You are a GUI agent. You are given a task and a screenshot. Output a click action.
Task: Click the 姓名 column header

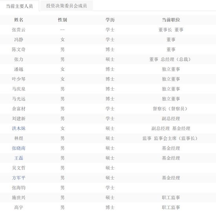18,20
